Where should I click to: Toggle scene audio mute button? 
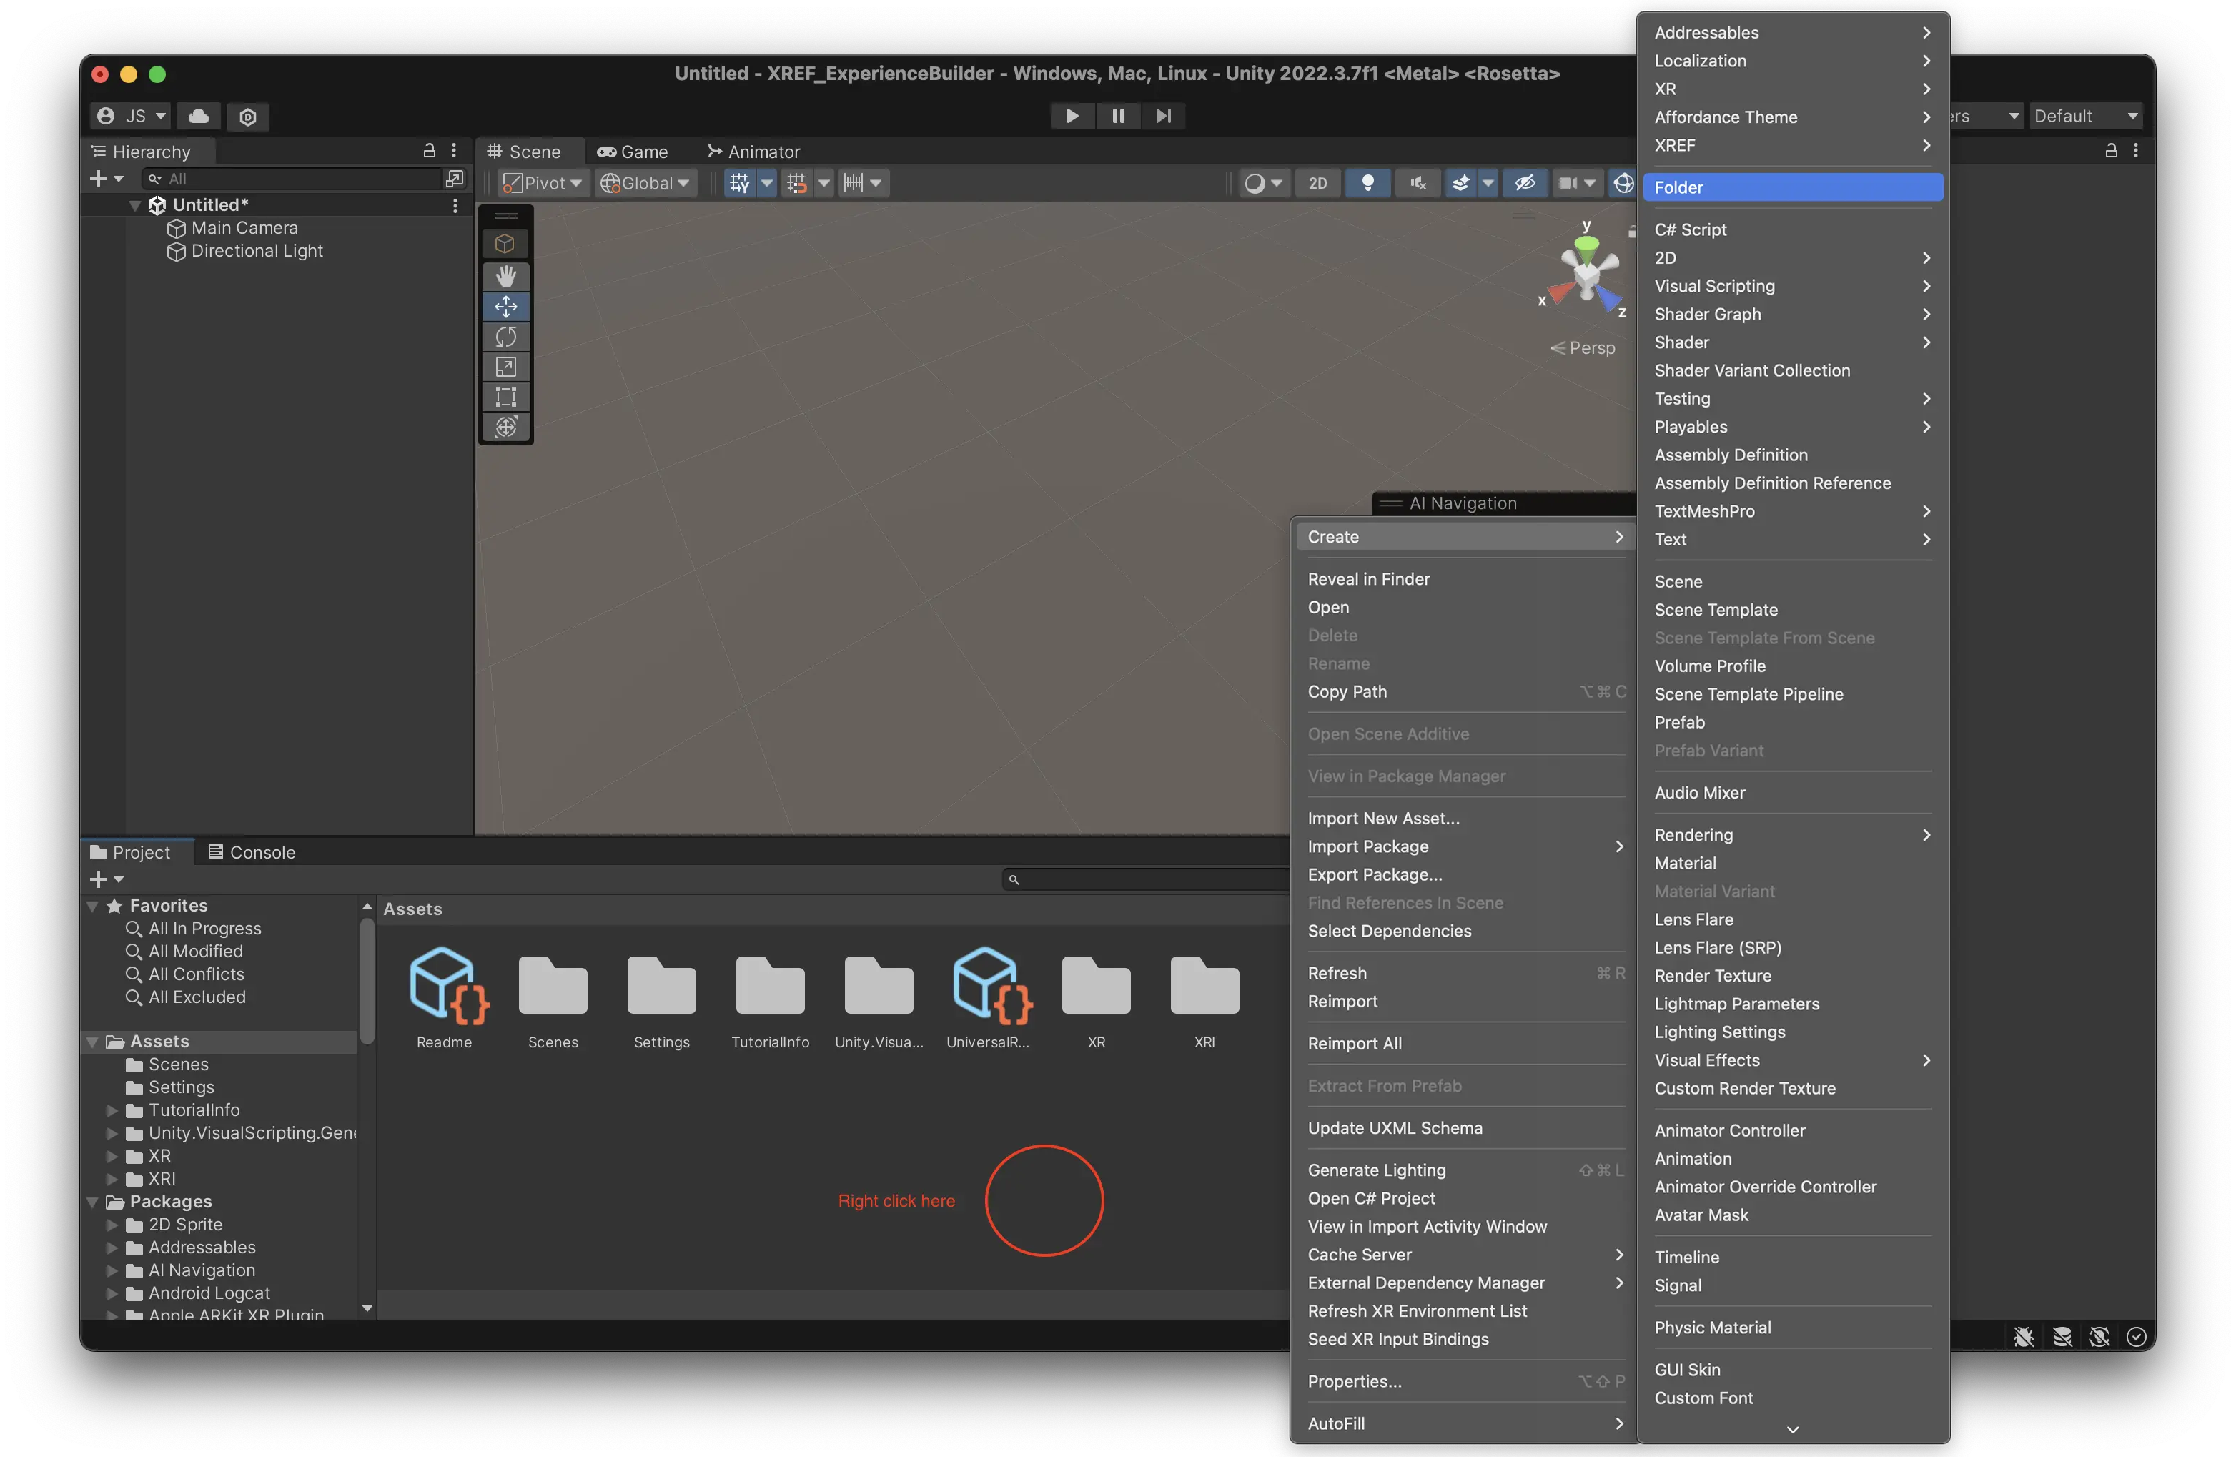pos(1418,183)
